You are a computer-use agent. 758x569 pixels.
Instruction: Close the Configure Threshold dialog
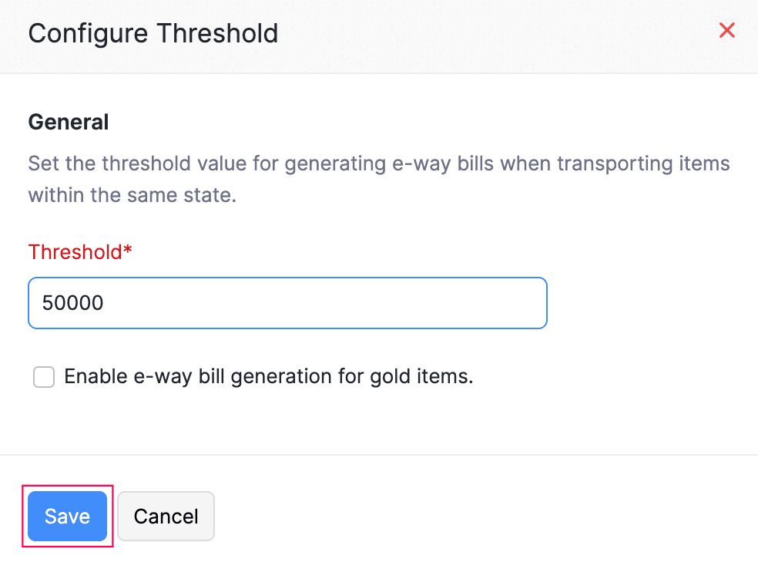point(726,30)
